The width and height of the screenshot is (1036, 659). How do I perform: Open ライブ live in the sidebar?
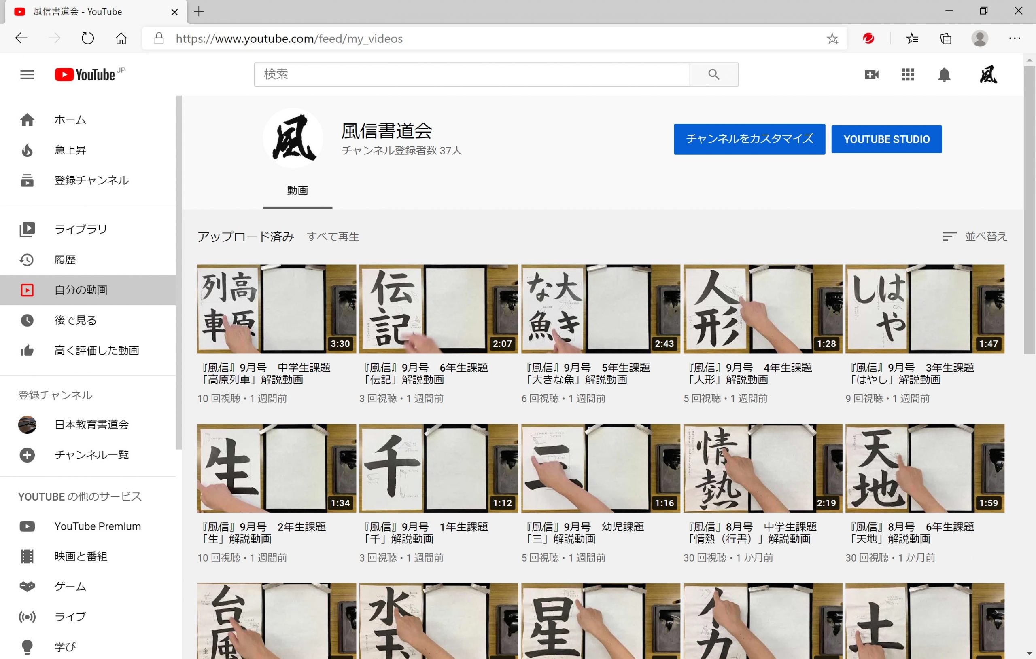click(88, 617)
